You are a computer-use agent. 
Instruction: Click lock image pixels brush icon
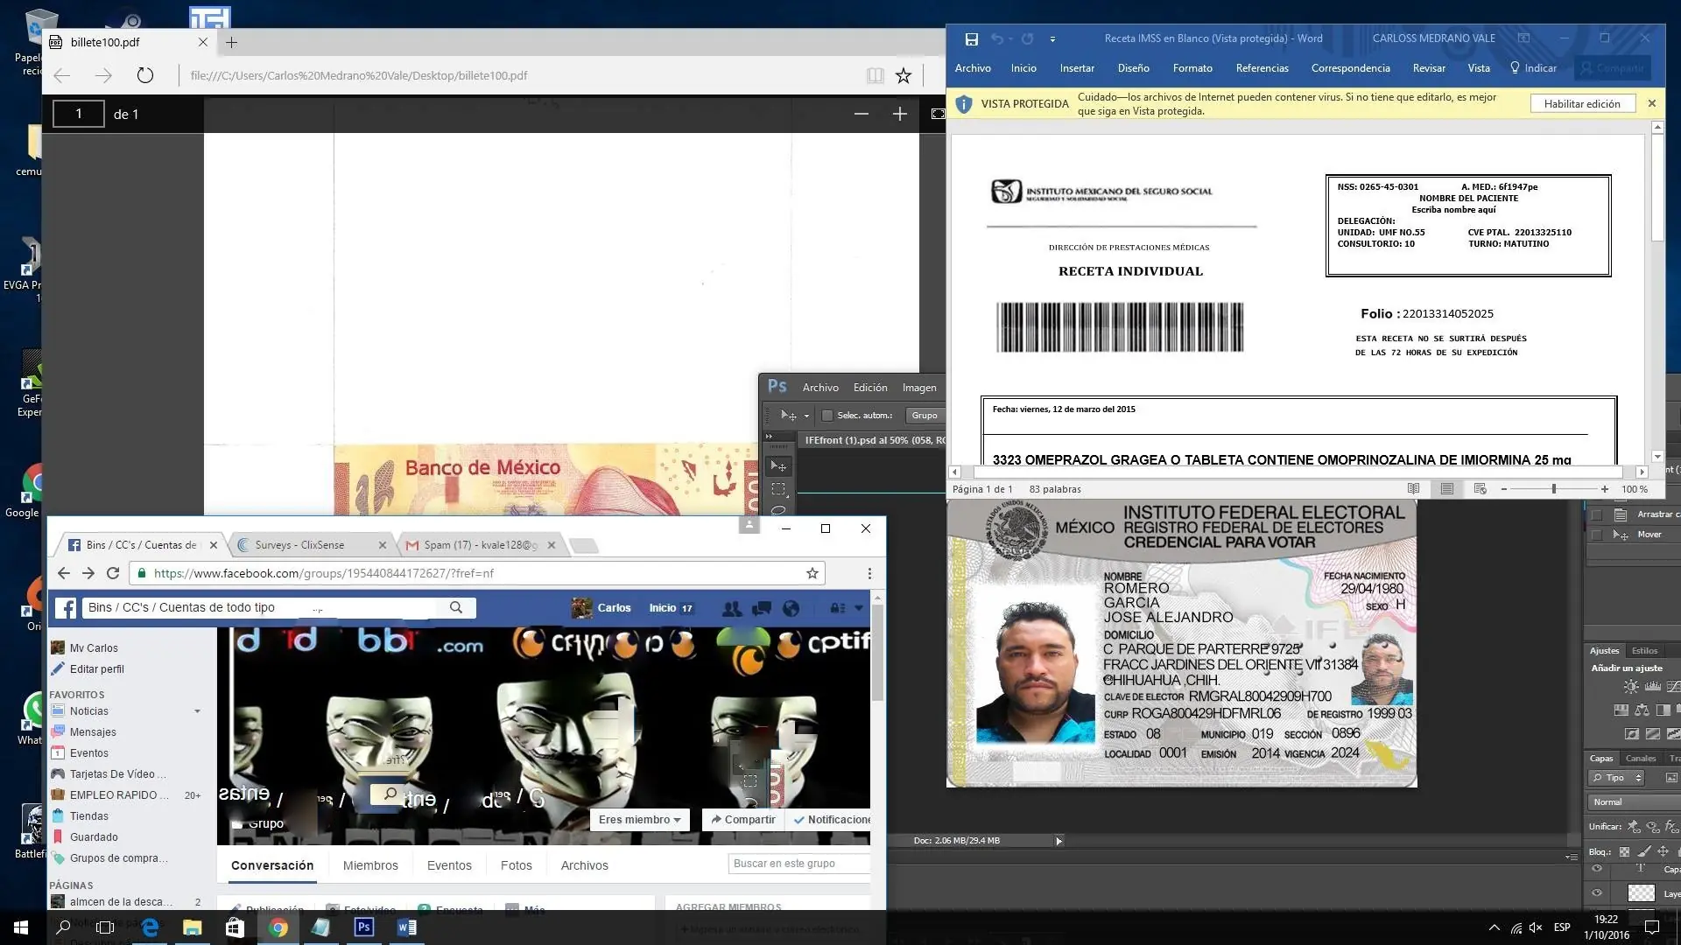(x=1644, y=851)
